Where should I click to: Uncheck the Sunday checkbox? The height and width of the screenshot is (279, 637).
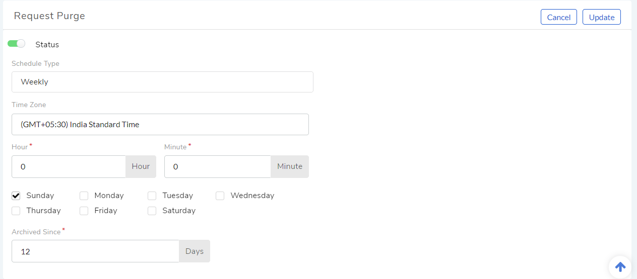(16, 196)
